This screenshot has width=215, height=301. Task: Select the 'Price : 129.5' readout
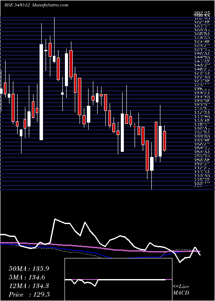point(29,295)
